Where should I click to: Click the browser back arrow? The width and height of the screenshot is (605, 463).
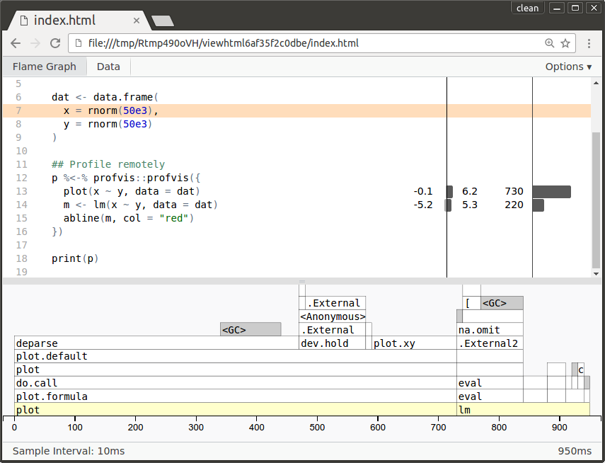[x=16, y=43]
